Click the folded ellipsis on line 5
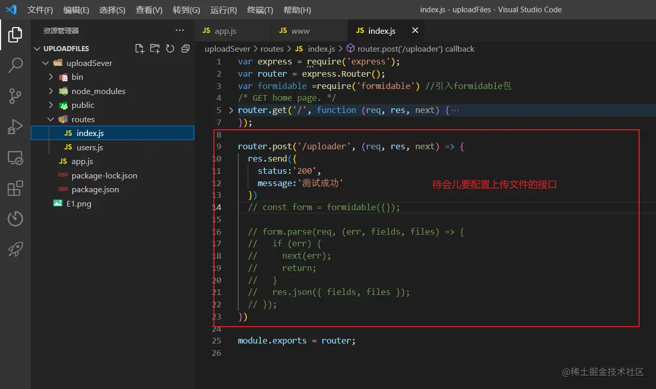This screenshot has width=656, height=389. click(455, 110)
